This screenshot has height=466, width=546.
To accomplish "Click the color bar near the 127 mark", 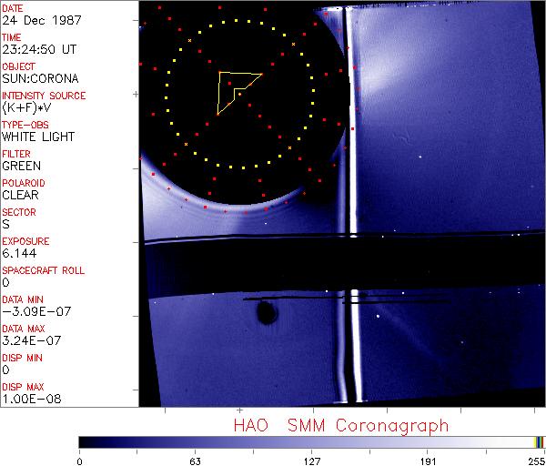I will 311,442.
